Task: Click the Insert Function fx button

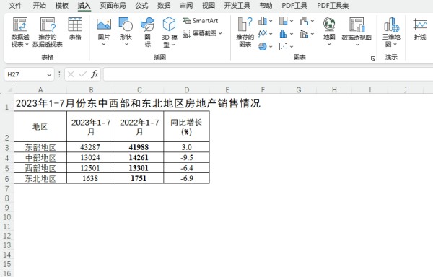Action: point(95,74)
